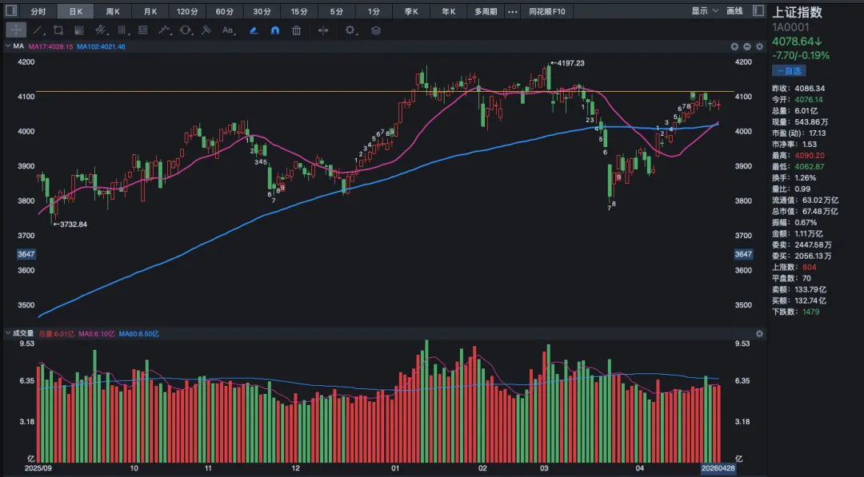864x477 pixels.
Task: Pick the blue highlighter color pen
Action: [253, 30]
